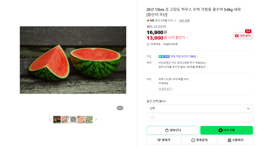The image size is (271, 147).
Task: Expand 나의 할인가 price details chevron
Action: [187, 38]
